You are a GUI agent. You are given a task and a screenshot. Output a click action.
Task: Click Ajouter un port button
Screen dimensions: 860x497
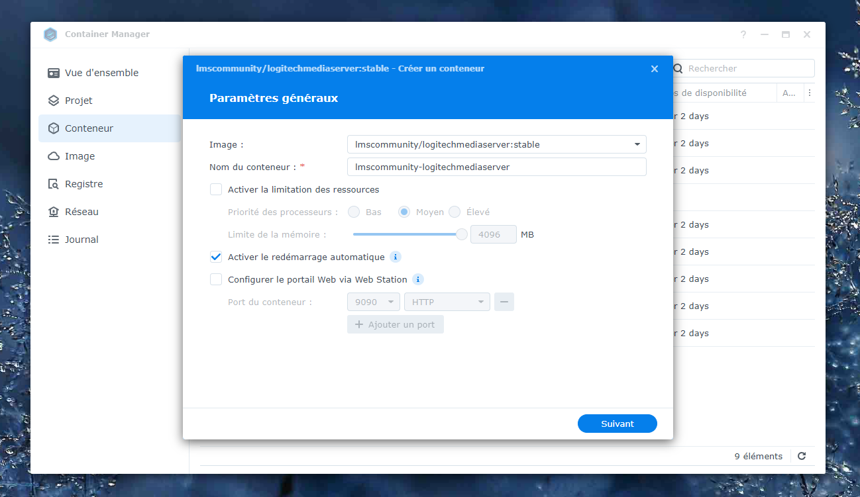[x=396, y=324]
